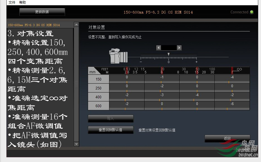Click the 写入 write button
The height and width of the screenshot is (162, 261).
point(110,119)
